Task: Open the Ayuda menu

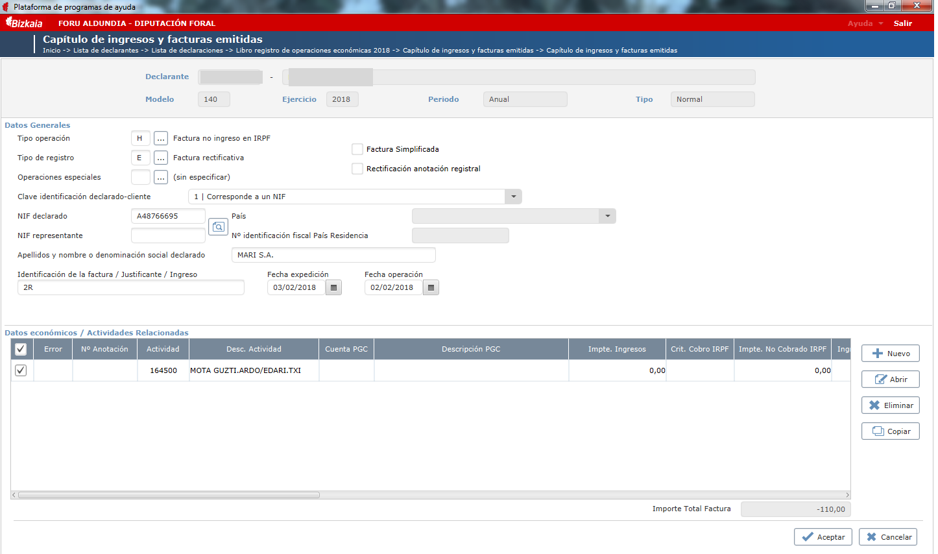Action: coord(865,23)
